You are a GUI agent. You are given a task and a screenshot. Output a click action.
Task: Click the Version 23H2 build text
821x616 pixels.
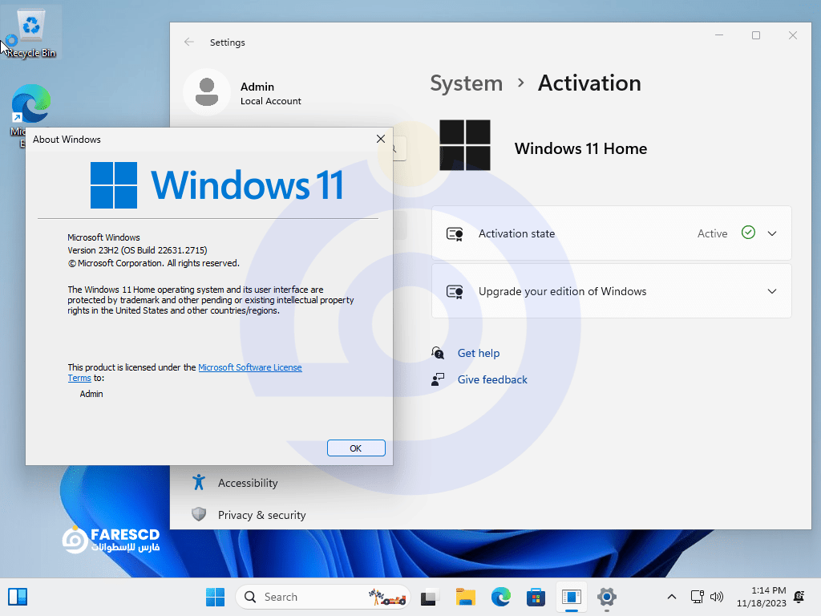tap(137, 250)
